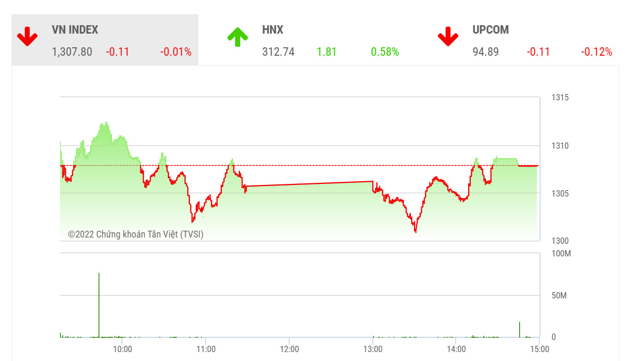
Task: Click the HNX change value 1.81
Action: tap(326, 52)
